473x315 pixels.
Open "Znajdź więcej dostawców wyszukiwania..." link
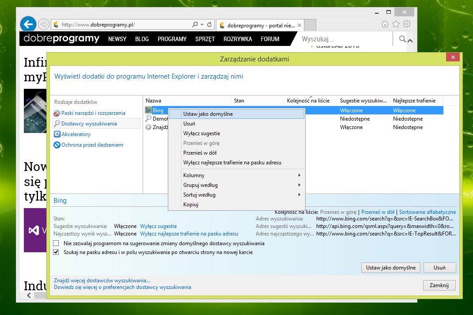click(x=102, y=280)
